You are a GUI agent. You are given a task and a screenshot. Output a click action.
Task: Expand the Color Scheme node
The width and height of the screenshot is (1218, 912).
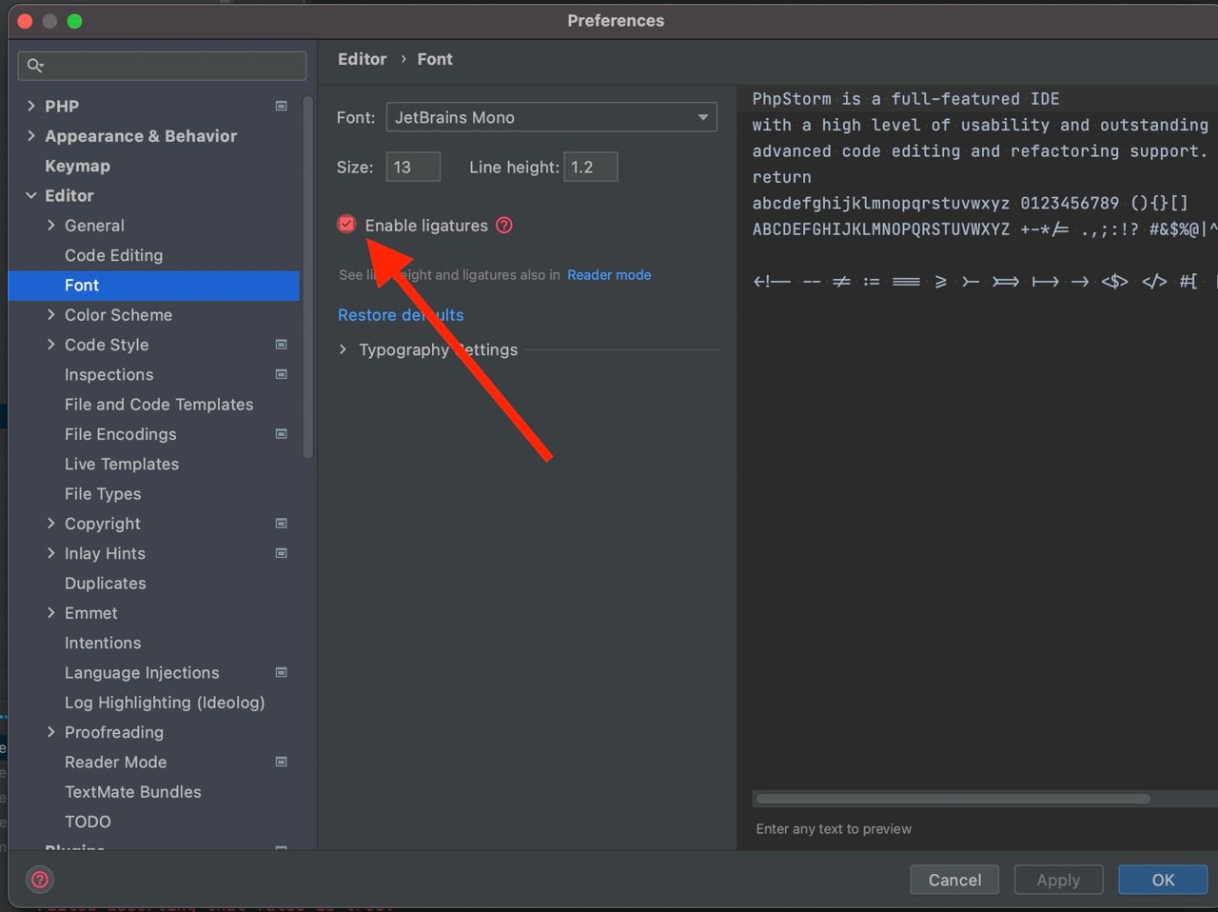pos(51,315)
